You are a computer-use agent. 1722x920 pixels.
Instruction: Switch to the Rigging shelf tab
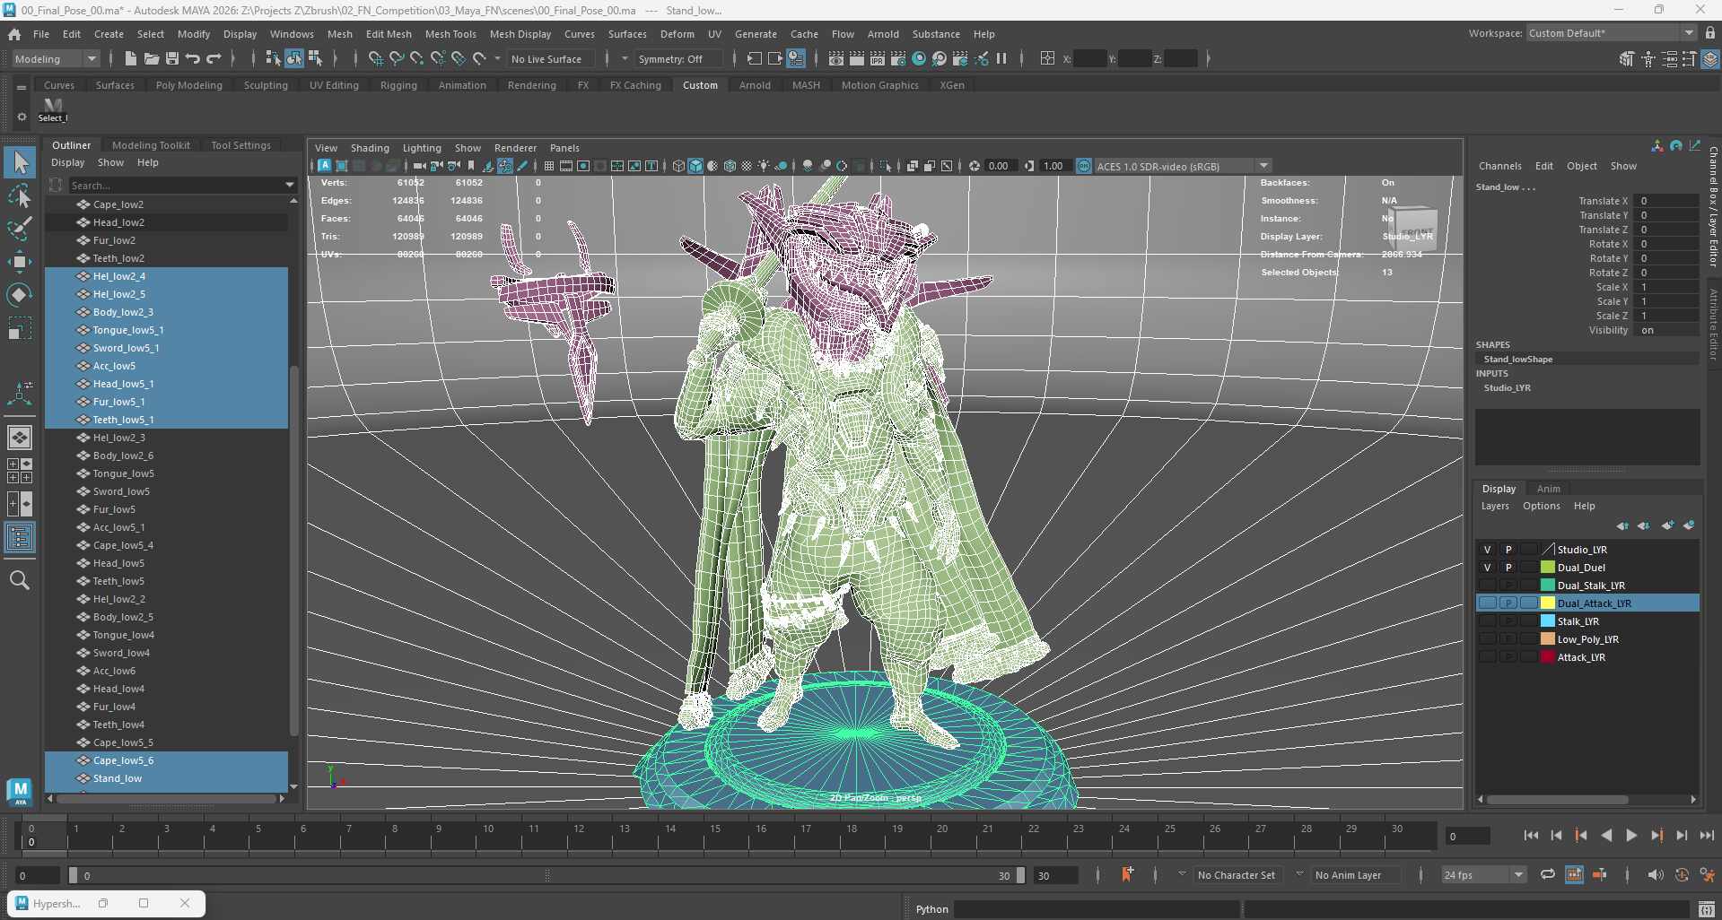point(398,85)
